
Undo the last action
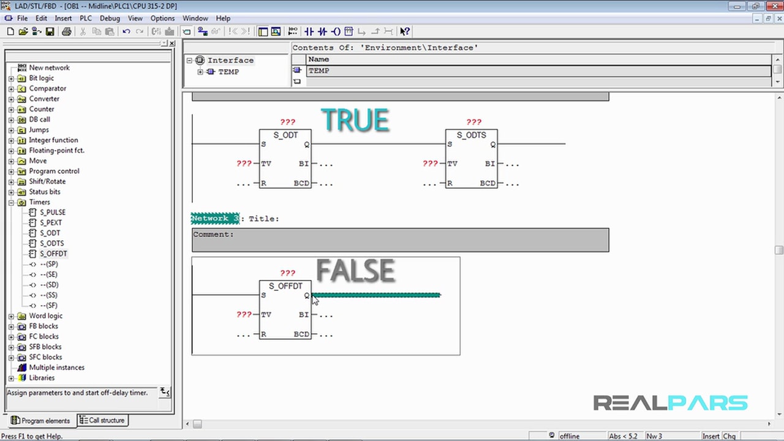(x=126, y=31)
